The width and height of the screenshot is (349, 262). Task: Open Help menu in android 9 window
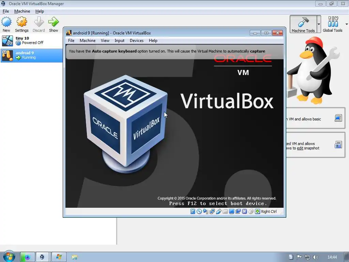tap(153, 41)
